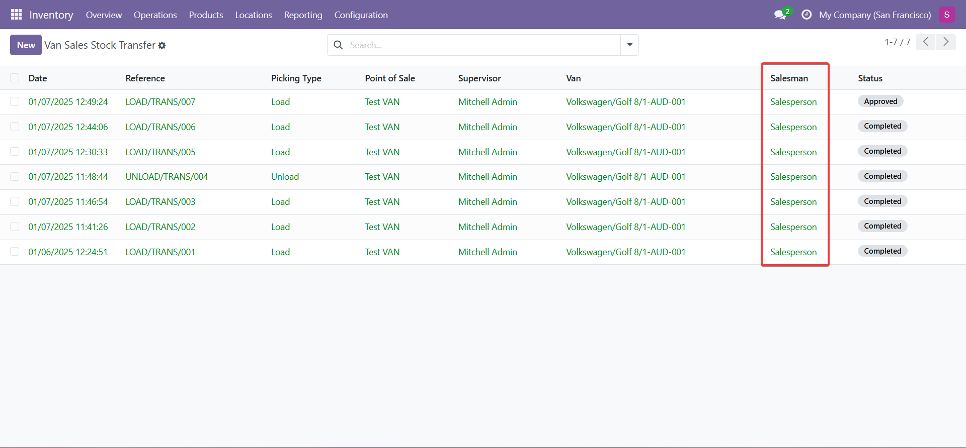This screenshot has height=448, width=966.
Task: Click the gear icon beside Van Sales Stock Transfer
Action: (x=162, y=46)
